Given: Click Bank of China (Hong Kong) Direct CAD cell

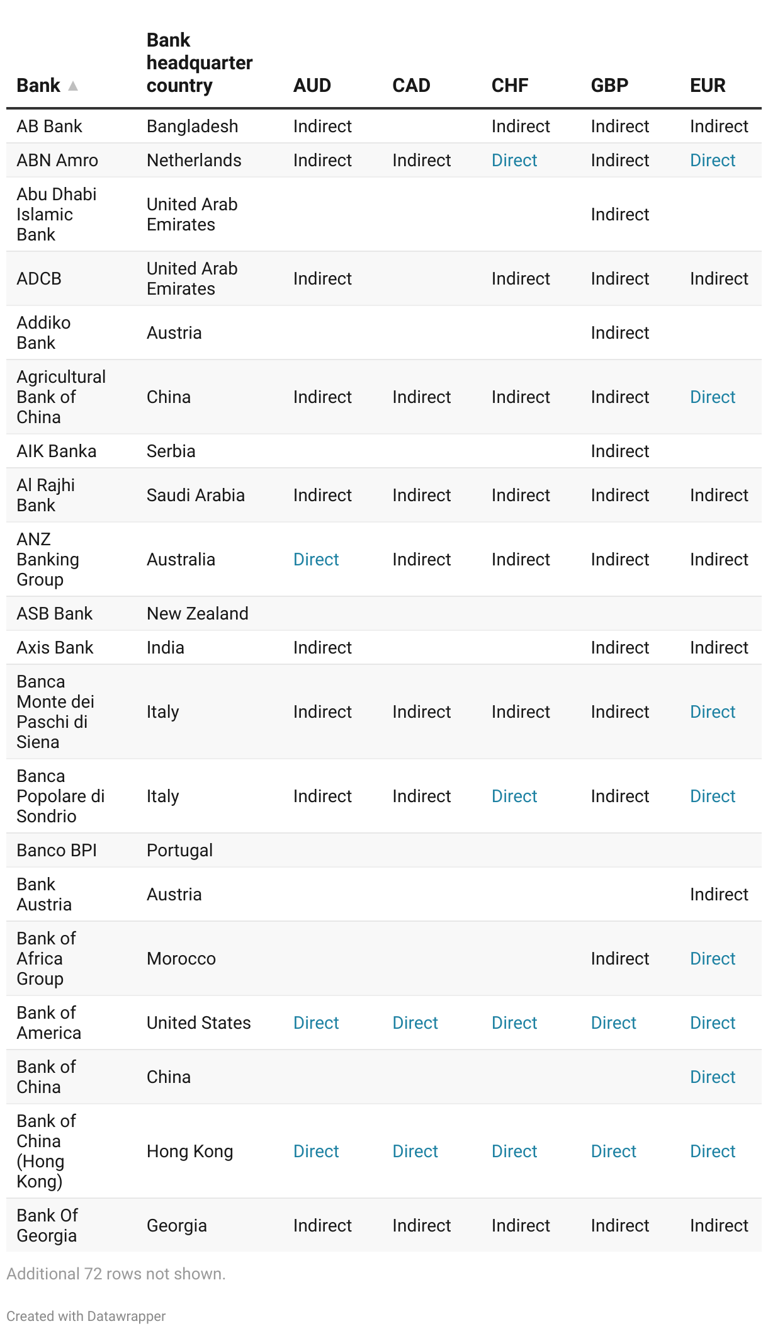Looking at the screenshot, I should coord(415,1152).
